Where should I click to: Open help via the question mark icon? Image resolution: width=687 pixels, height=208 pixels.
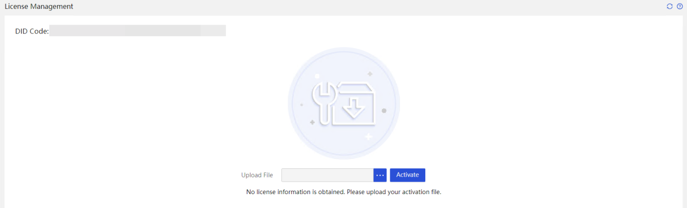680,7
